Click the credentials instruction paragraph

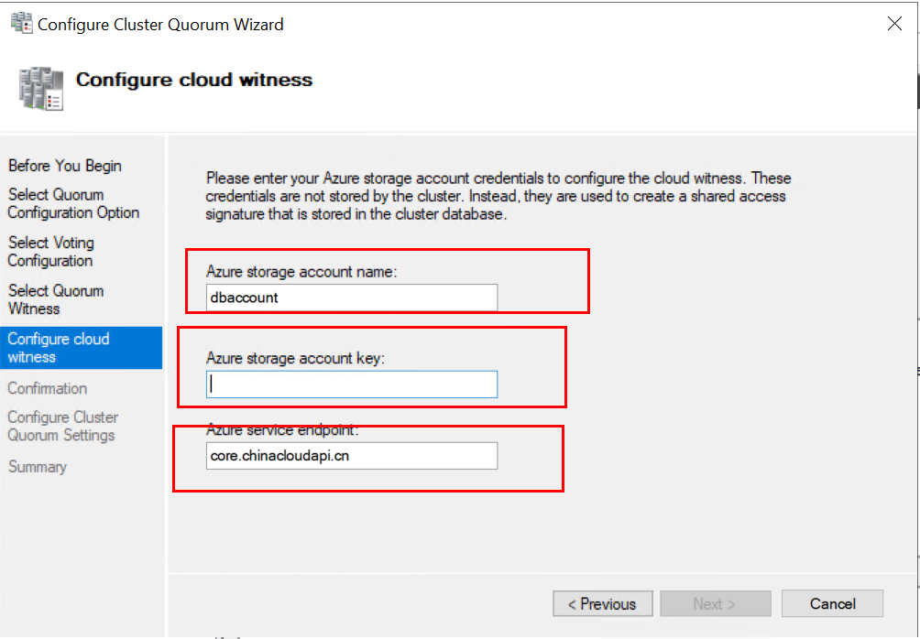point(498,197)
